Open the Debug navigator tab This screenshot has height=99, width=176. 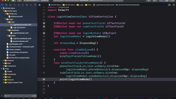27,5
